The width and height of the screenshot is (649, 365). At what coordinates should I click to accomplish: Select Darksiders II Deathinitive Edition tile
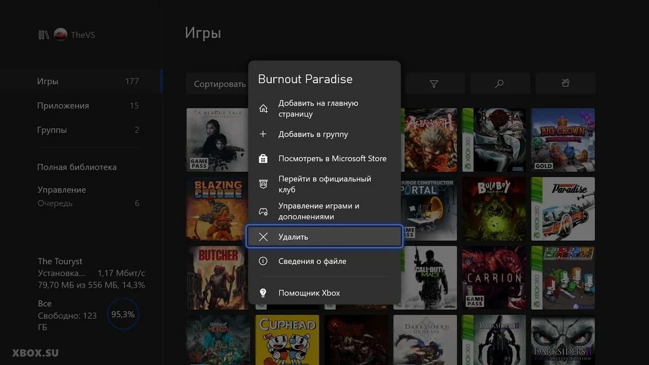[x=563, y=340]
